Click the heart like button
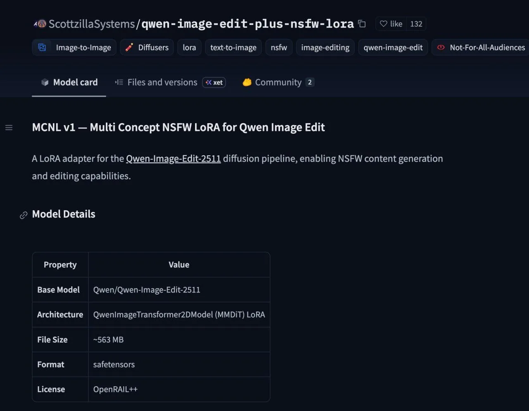 [391, 24]
